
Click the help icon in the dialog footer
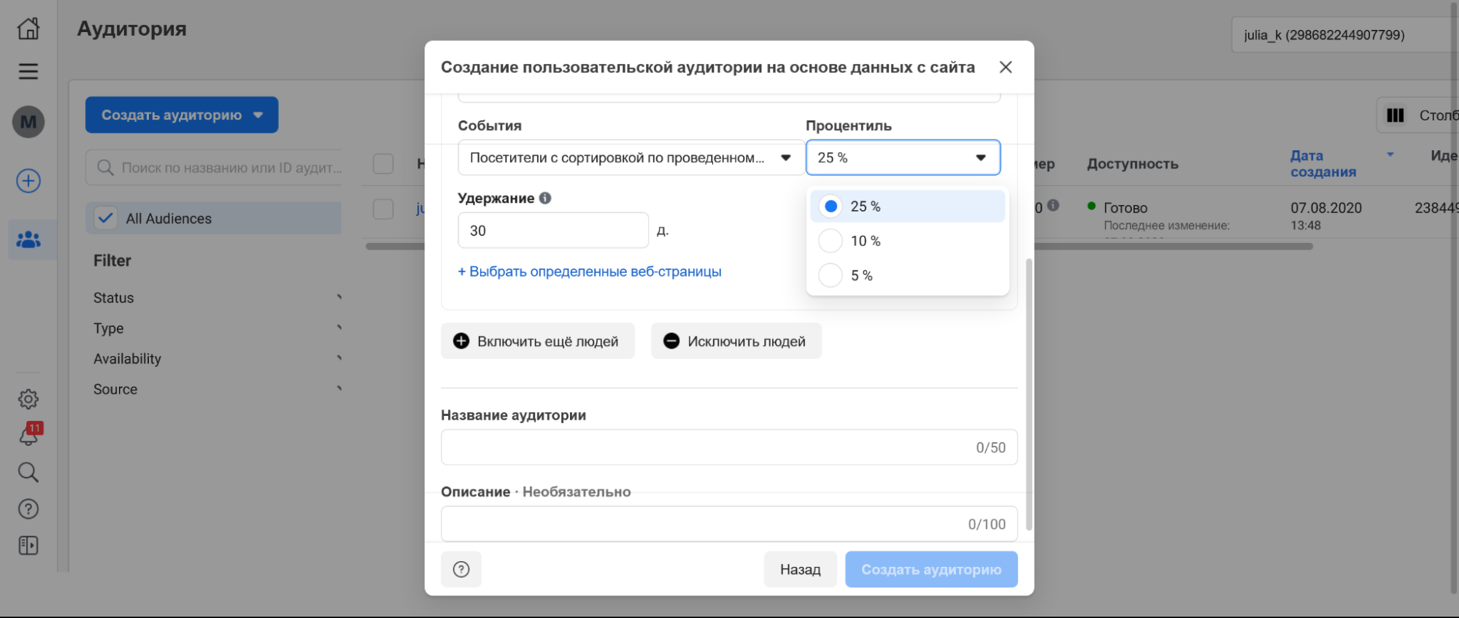[461, 569]
